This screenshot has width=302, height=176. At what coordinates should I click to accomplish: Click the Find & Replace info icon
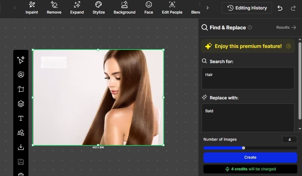coord(250,27)
